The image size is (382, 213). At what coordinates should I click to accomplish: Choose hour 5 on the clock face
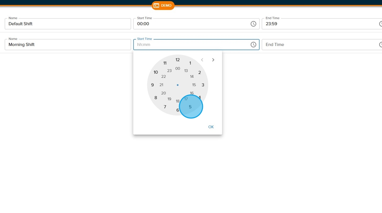point(190,107)
